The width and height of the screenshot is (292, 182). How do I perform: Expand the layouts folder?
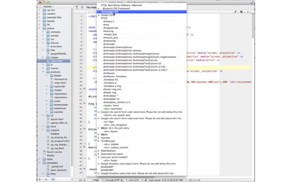click(40, 21)
